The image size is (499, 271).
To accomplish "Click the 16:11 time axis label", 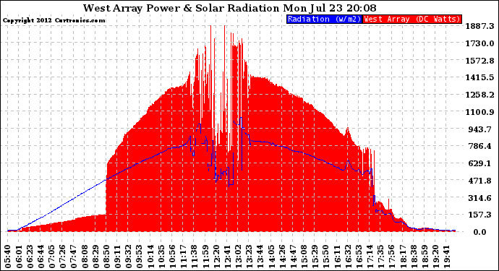I will pyautogui.click(x=337, y=256).
